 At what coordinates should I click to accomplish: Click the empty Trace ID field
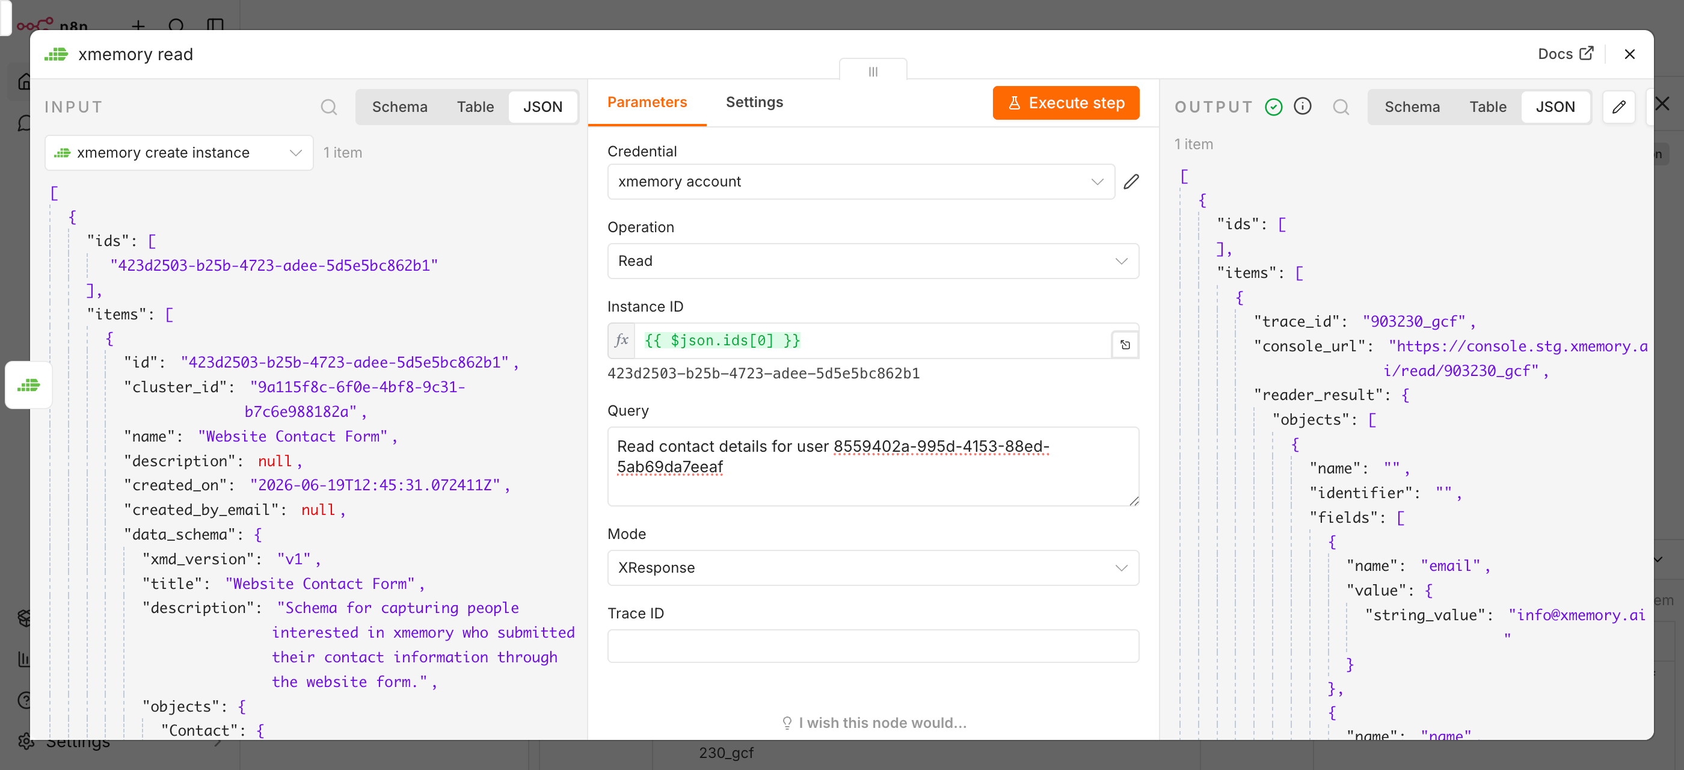click(x=872, y=647)
